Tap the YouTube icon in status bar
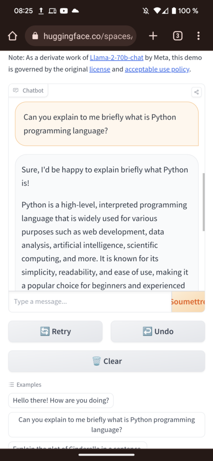Viewport: 213px width, 461px height. pos(64,11)
